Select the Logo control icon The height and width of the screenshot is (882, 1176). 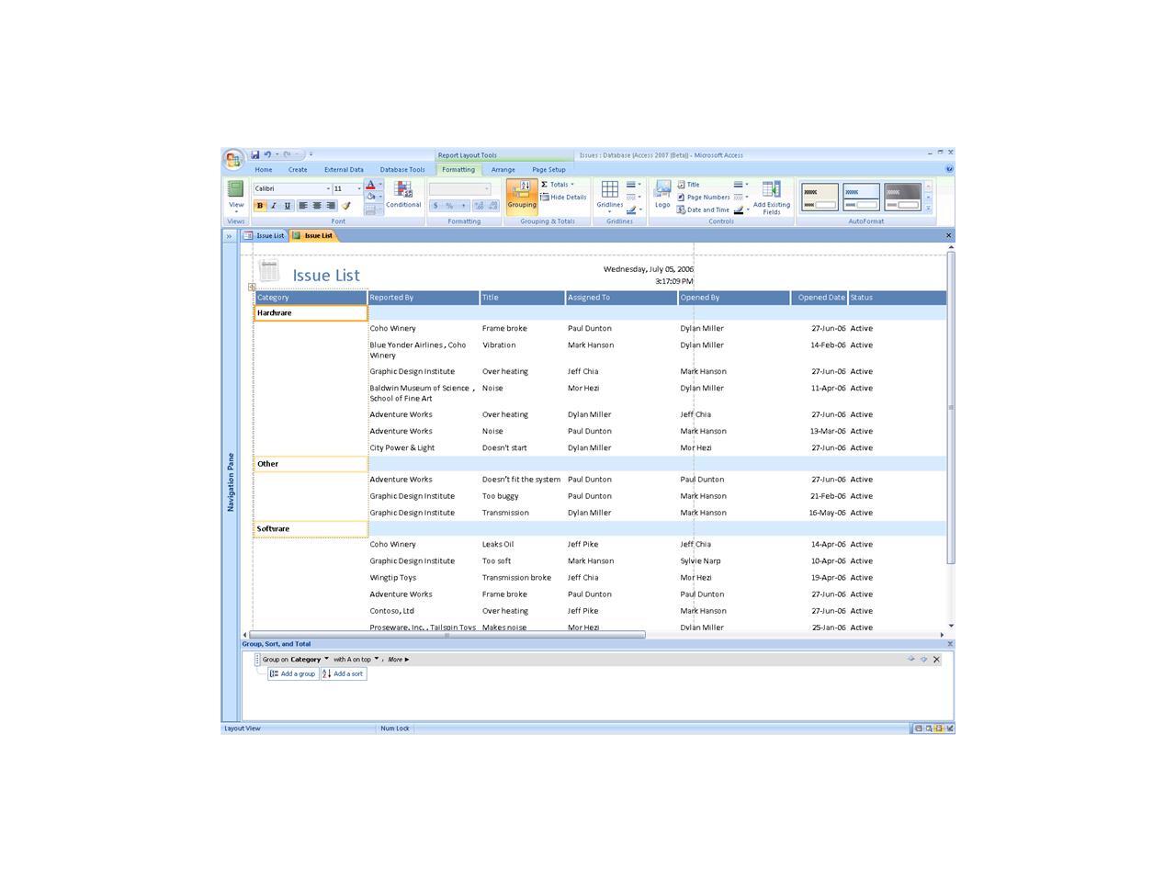662,193
